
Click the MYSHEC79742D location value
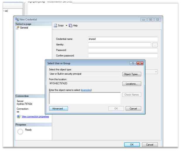58,83
